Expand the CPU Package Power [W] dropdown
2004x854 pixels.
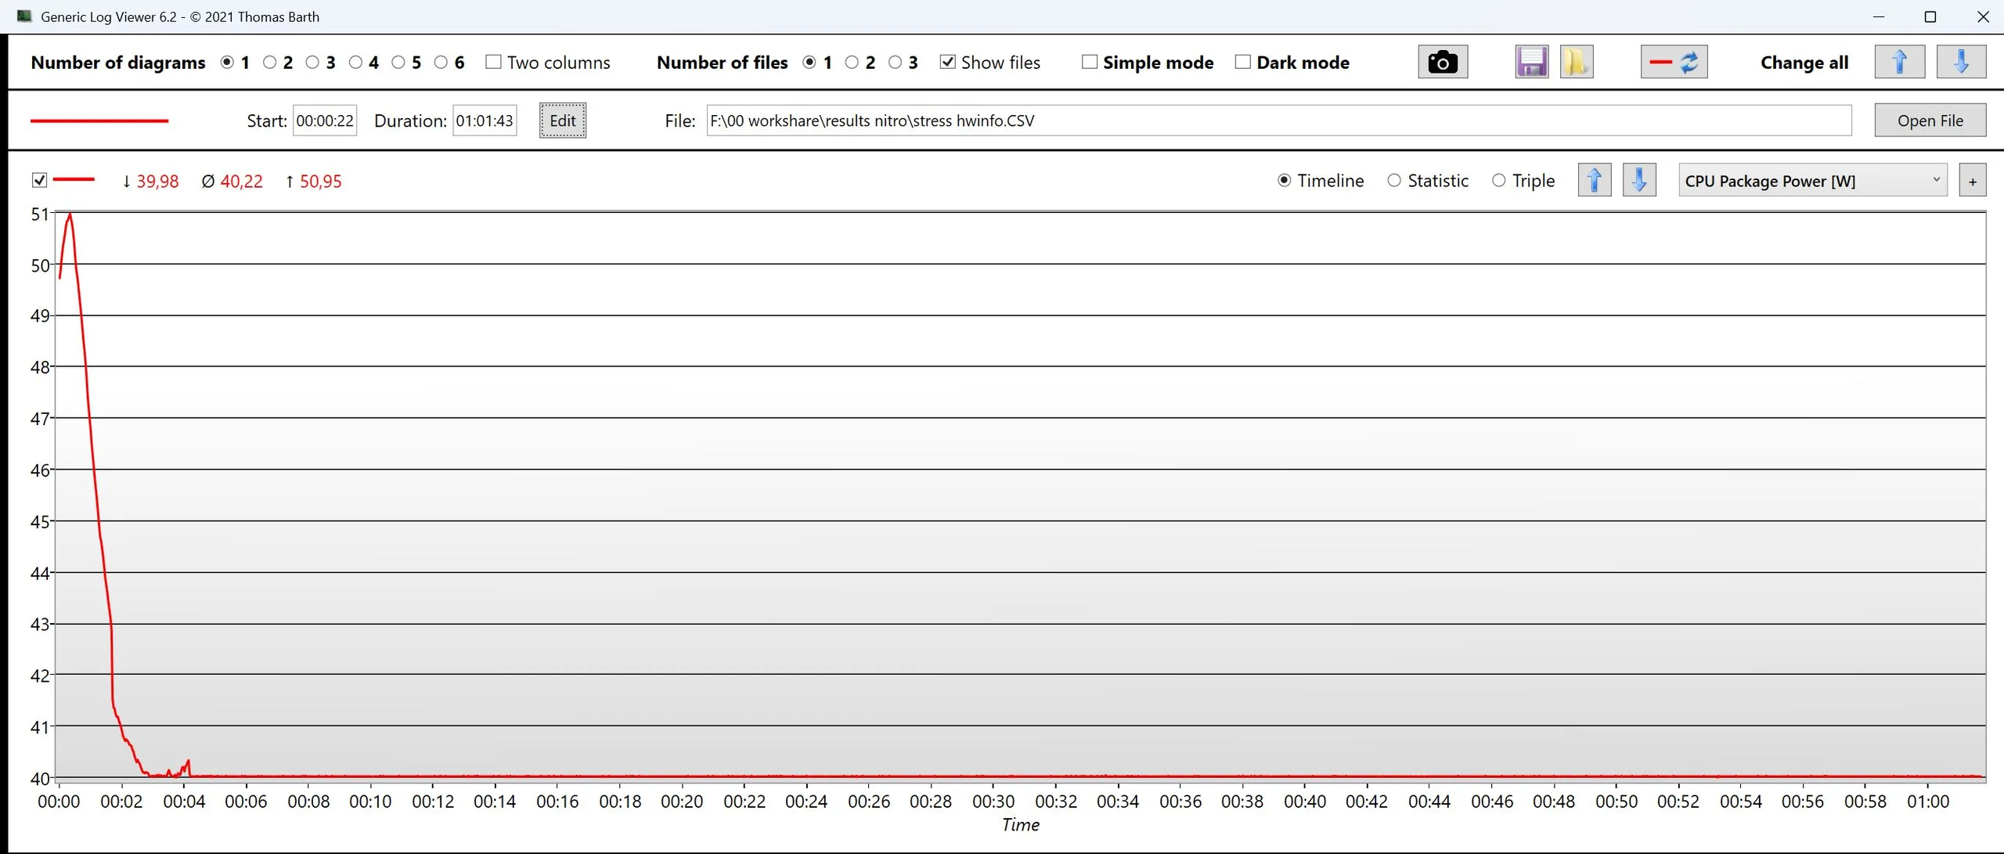pyautogui.click(x=1811, y=181)
